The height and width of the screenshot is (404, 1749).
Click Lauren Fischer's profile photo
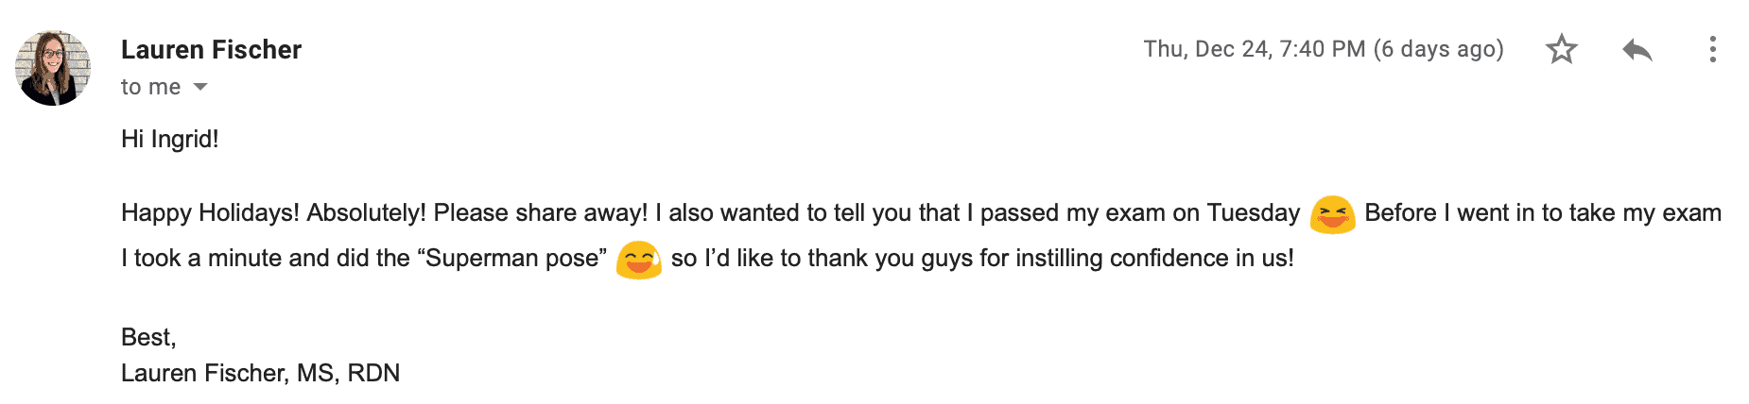point(53,67)
